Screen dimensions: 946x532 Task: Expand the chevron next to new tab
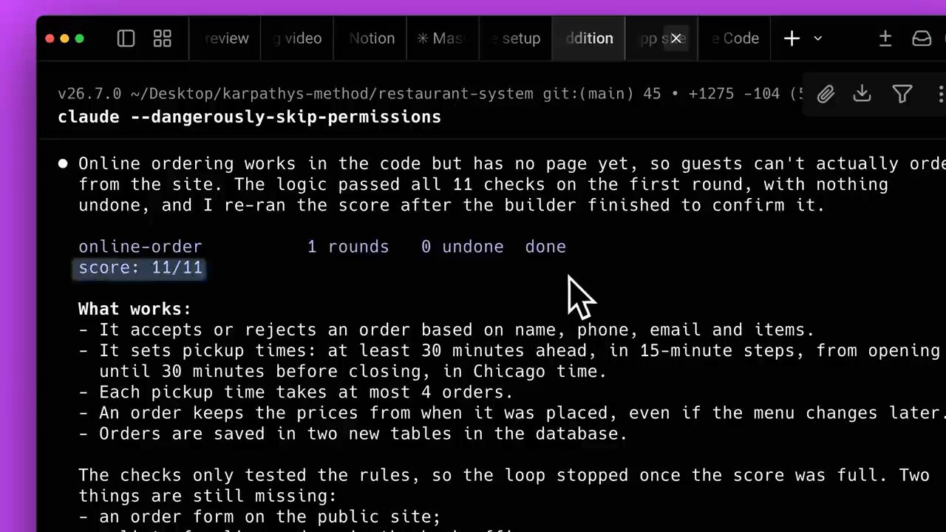click(x=817, y=38)
